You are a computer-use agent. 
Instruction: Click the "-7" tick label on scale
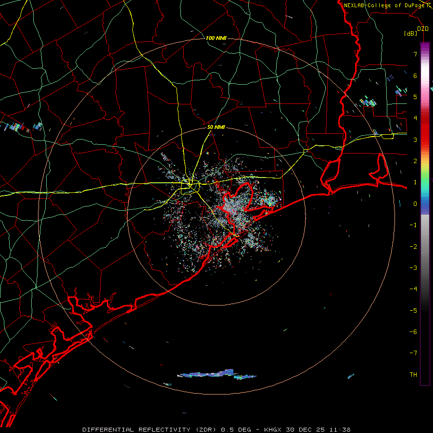[413, 353]
